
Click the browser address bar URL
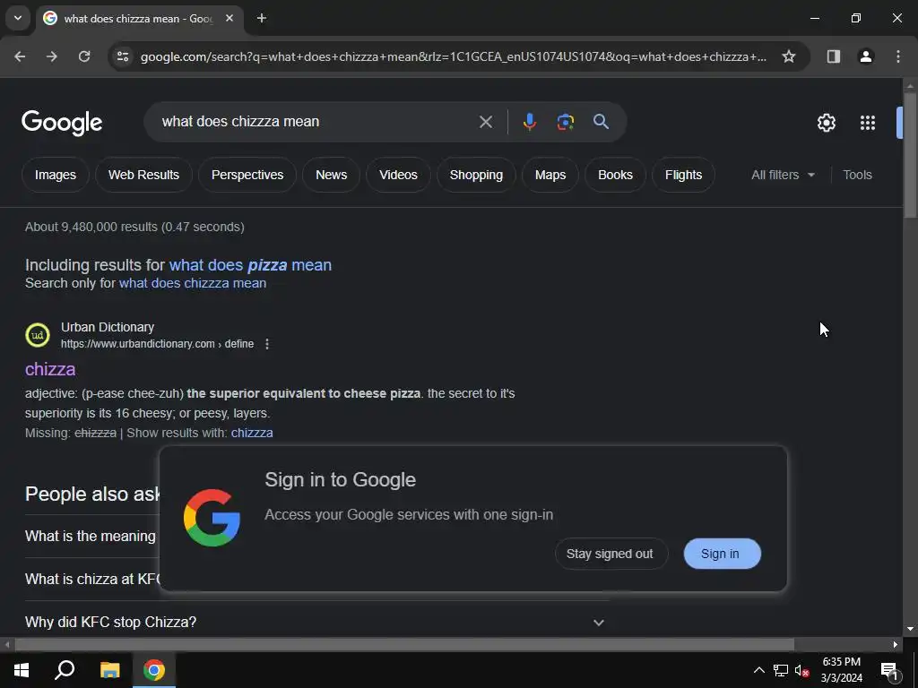coord(453,56)
